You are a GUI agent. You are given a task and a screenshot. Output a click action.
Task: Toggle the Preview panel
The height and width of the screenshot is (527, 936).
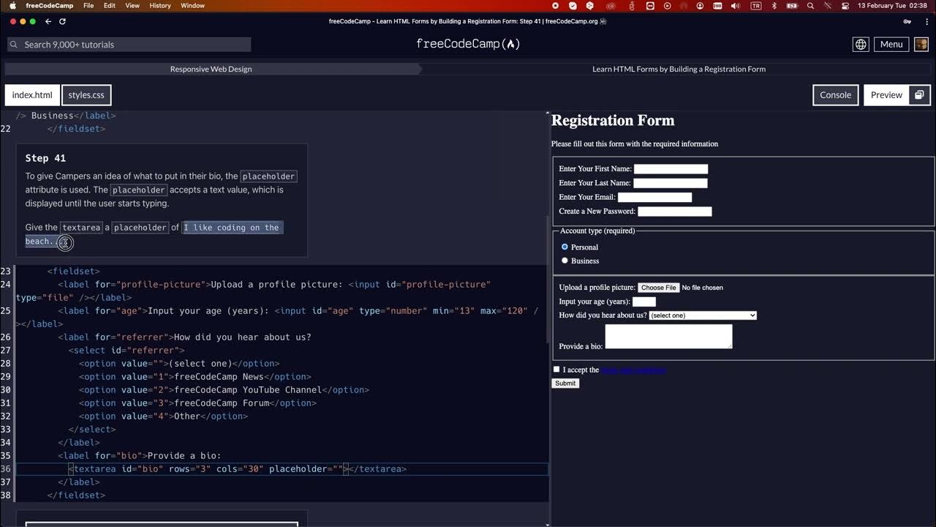point(886,95)
